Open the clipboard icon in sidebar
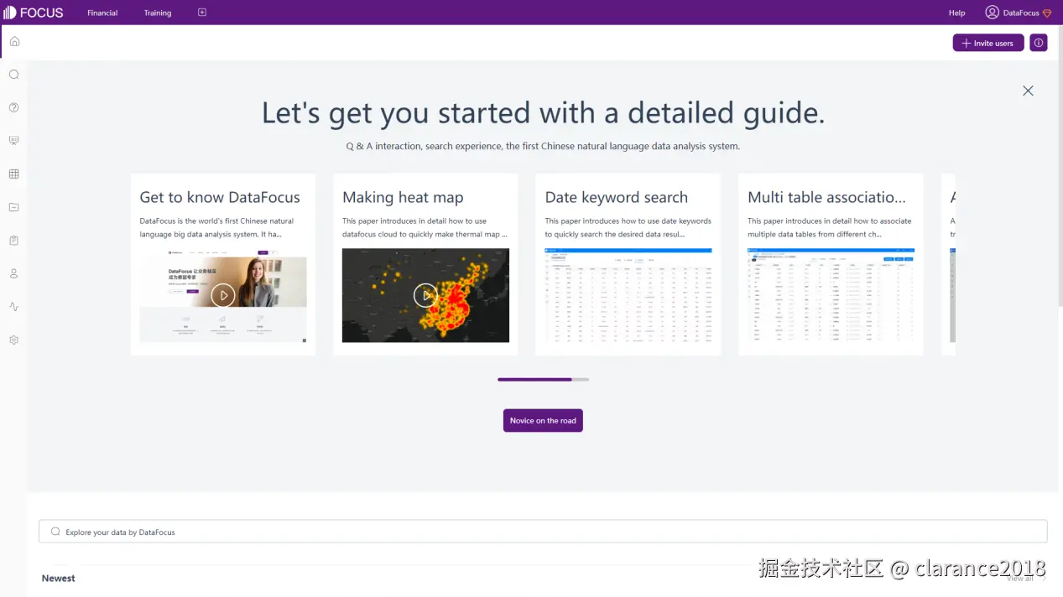Viewport: 1063px width, 597px height. click(14, 241)
